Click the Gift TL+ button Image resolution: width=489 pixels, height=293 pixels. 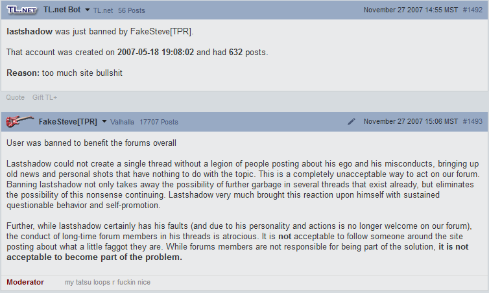point(45,97)
